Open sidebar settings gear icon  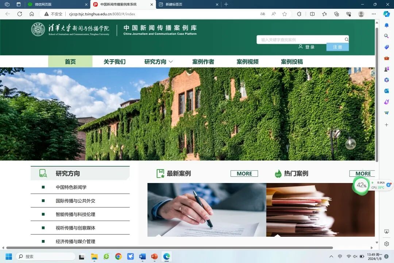(386, 244)
